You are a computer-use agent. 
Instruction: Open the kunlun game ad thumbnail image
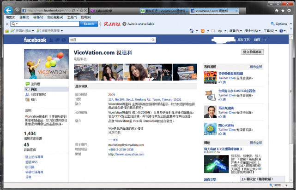click(216, 164)
